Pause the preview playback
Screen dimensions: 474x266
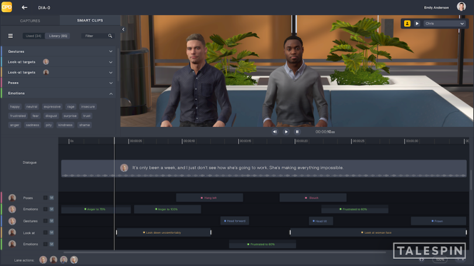pyautogui.click(x=297, y=132)
